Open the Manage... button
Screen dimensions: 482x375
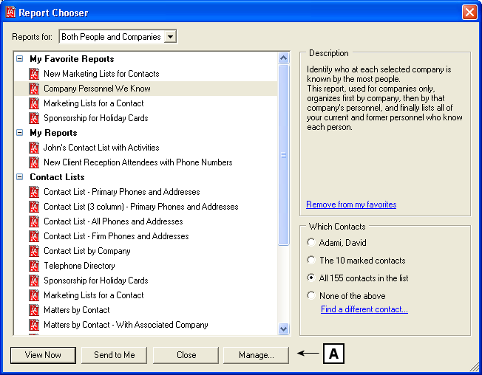tap(256, 355)
